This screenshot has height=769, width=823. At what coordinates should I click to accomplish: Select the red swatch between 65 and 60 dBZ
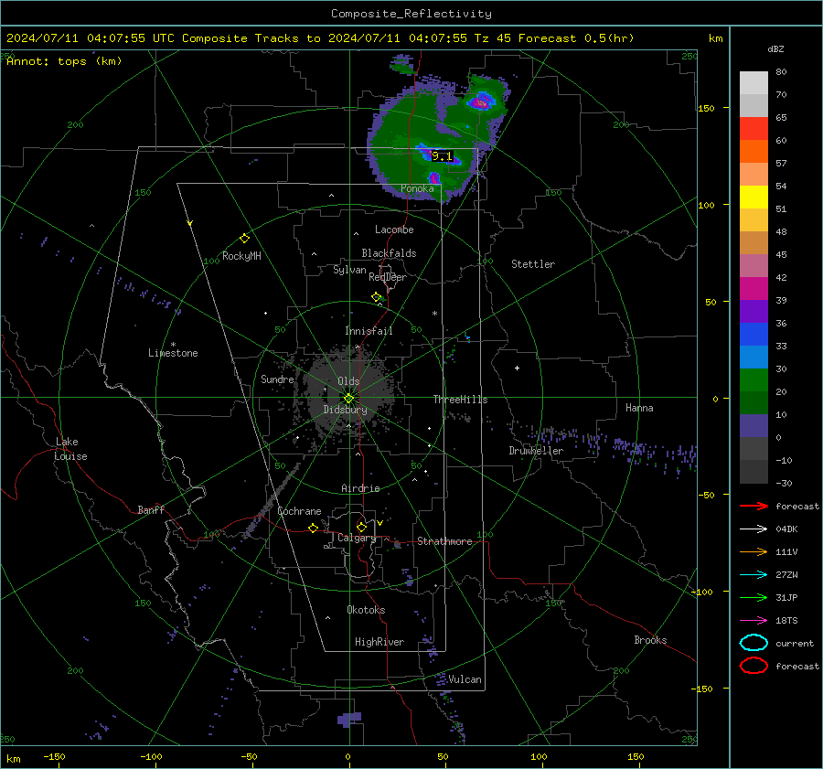coord(754,129)
